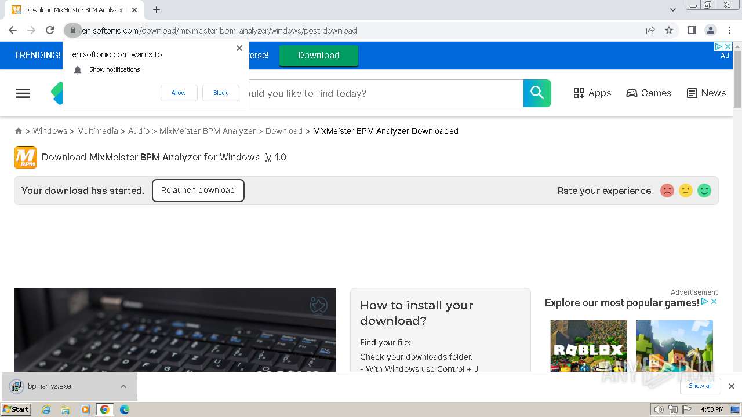Viewport: 742px width, 417px height.
Task: Share this page via the address bar icon
Action: 650,31
